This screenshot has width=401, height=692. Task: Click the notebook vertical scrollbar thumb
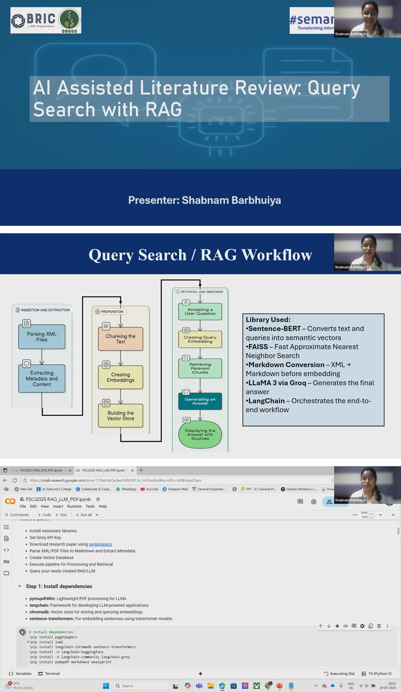398,530
